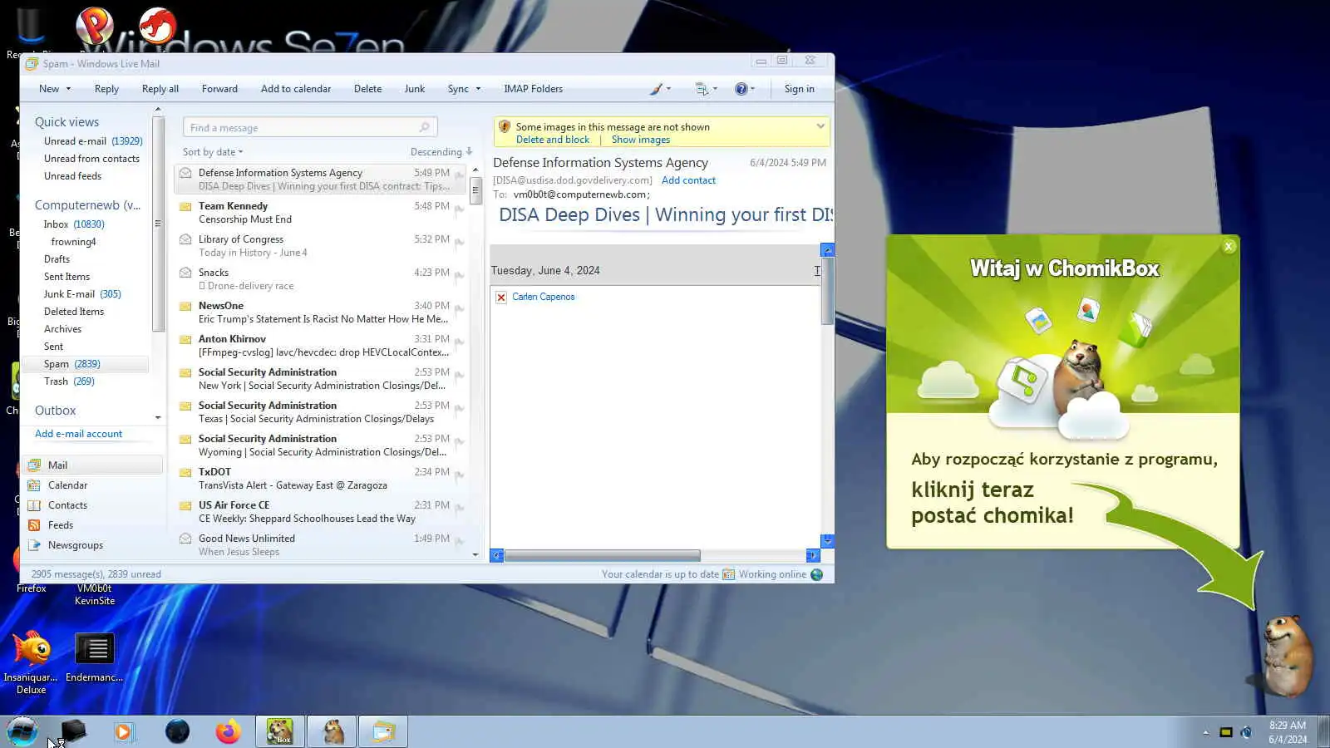
Task: Click the envelope icon of the TxDOT message
Action: pyautogui.click(x=186, y=472)
